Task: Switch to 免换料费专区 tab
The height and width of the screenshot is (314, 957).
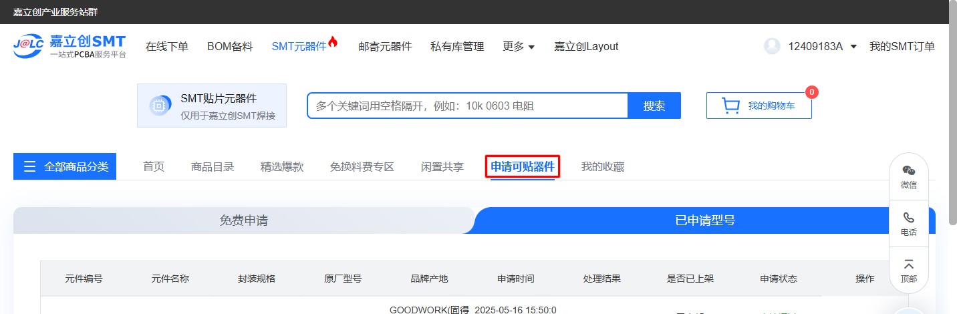Action: tap(362, 167)
